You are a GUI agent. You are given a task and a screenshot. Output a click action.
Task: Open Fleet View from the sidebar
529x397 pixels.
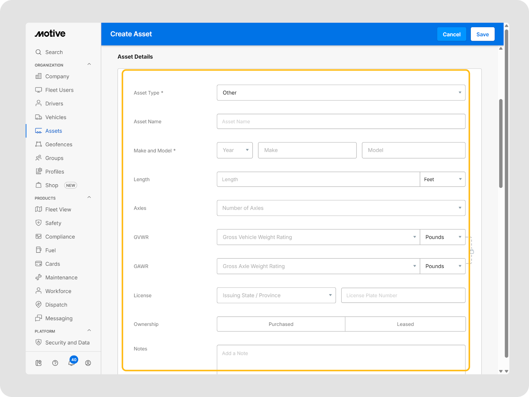pyautogui.click(x=58, y=209)
